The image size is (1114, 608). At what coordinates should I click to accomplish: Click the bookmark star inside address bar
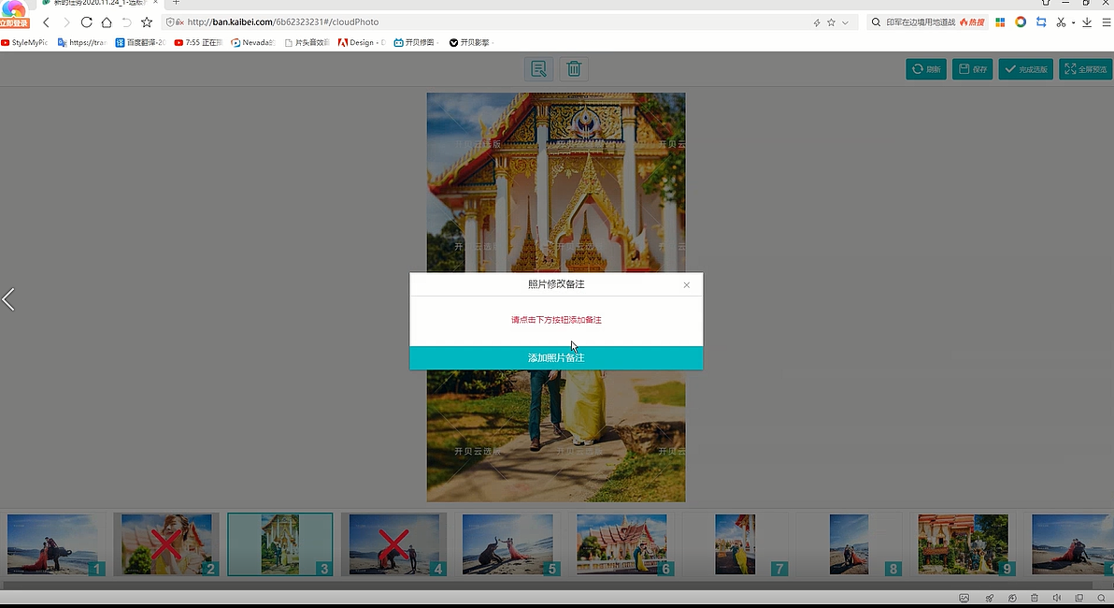coord(831,22)
